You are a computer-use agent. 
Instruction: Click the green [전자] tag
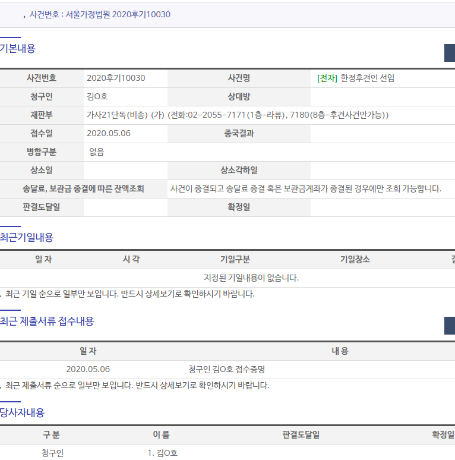[x=327, y=78]
